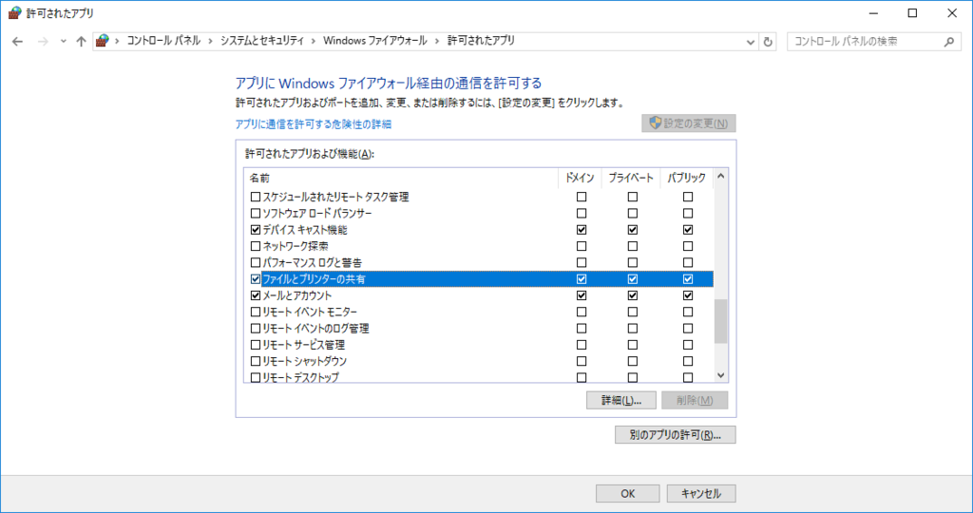Check リモート イベント モニター checkbox
The width and height of the screenshot is (973, 513).
255,312
